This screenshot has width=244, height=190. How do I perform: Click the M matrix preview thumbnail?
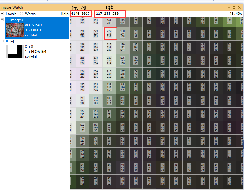click(x=15, y=52)
